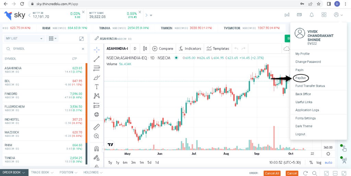Viewport: 351px width, 176px height.
Task: Set chart range to 6m
Action: coord(125,163)
